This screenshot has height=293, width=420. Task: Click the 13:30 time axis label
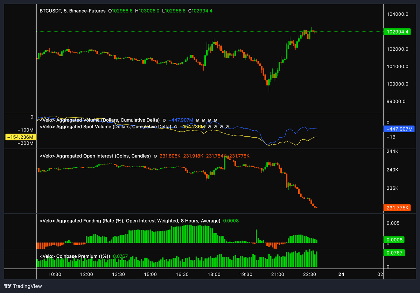point(118,274)
